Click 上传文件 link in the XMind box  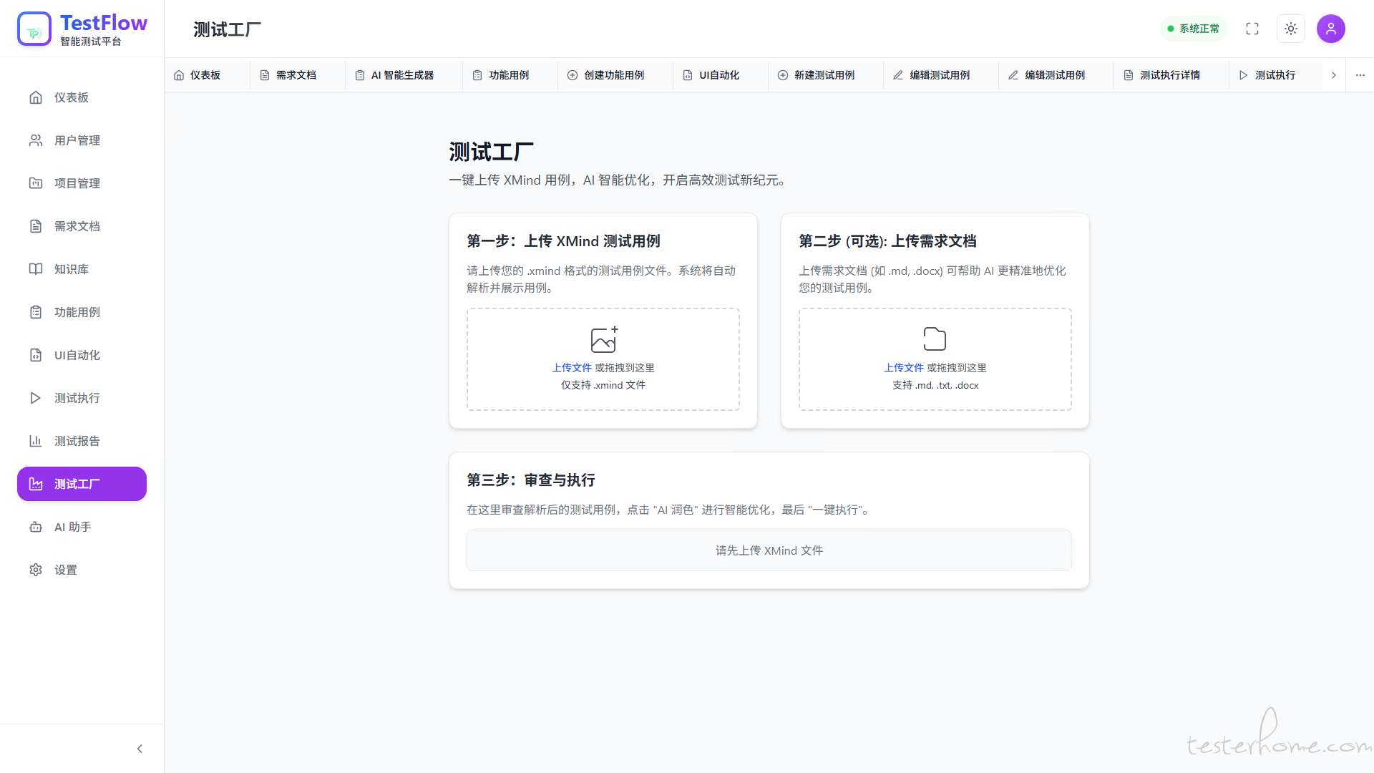[571, 368]
